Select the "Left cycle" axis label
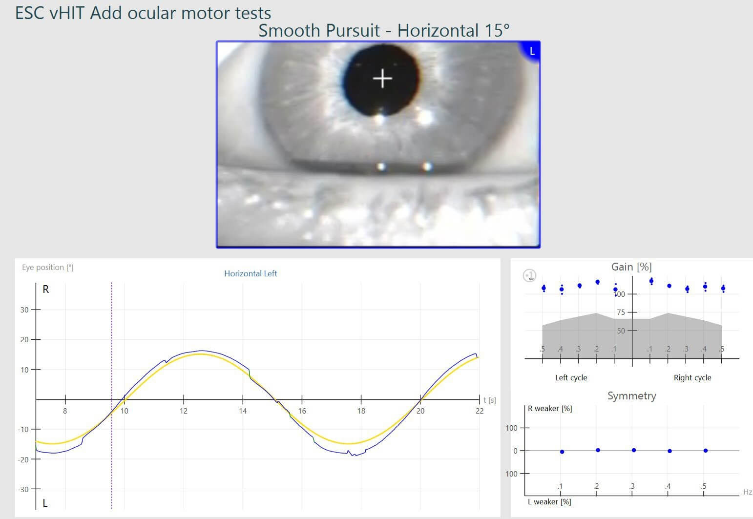The image size is (753, 519). click(571, 377)
